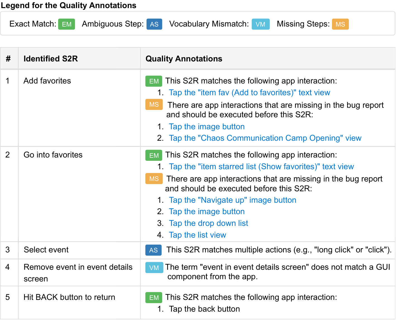The height and width of the screenshot is (320, 396).
Task: Open the 'Tap the "item fav (Add to favorites)" text view' link
Action: click(x=249, y=92)
